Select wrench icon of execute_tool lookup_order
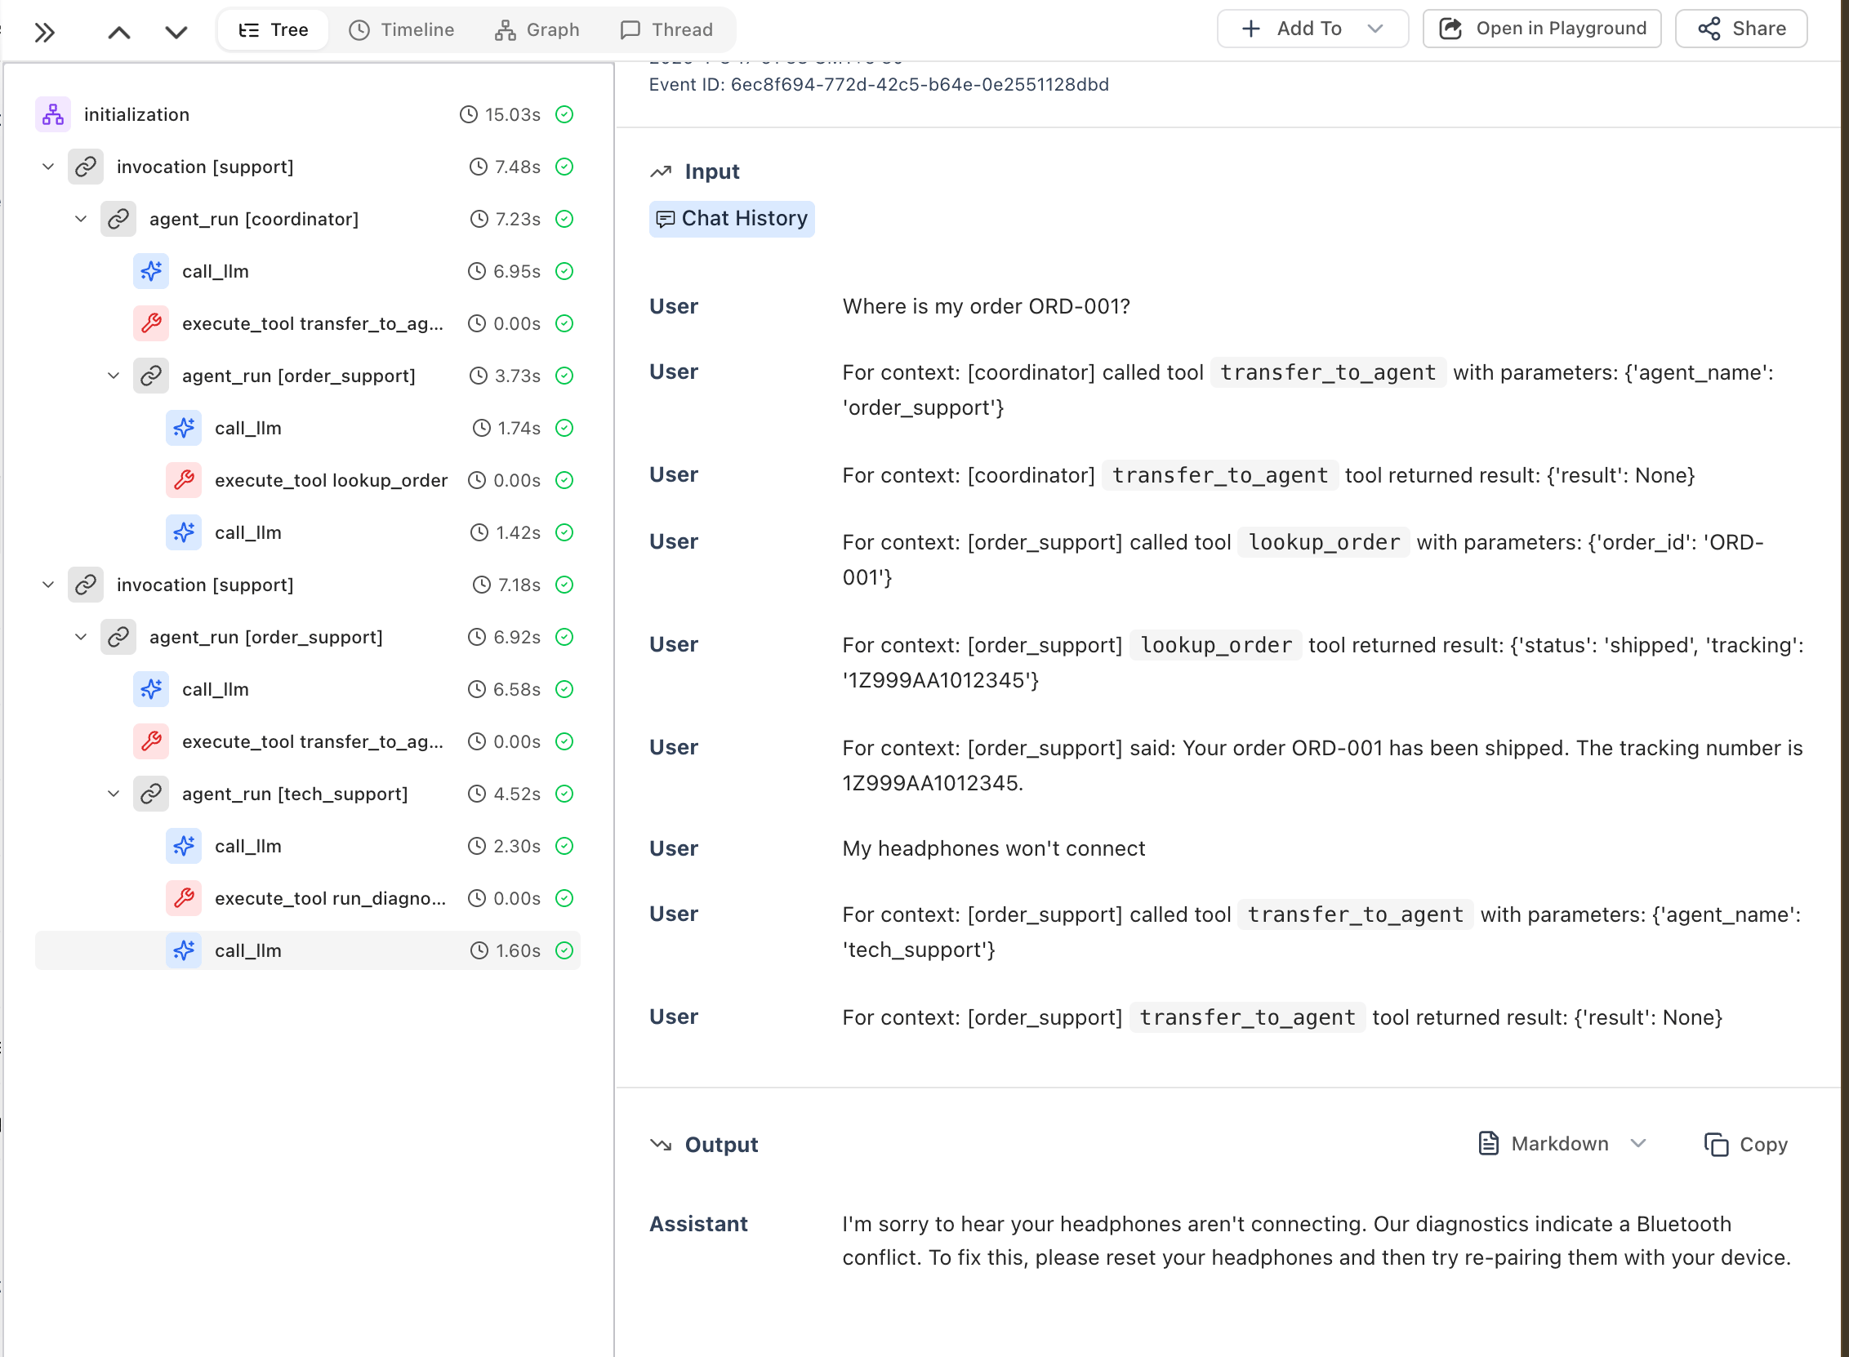 click(x=184, y=481)
